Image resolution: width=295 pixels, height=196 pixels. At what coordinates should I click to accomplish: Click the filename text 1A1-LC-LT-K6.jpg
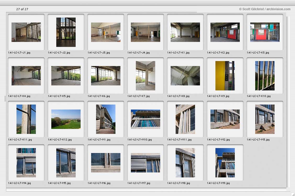point(99,96)
